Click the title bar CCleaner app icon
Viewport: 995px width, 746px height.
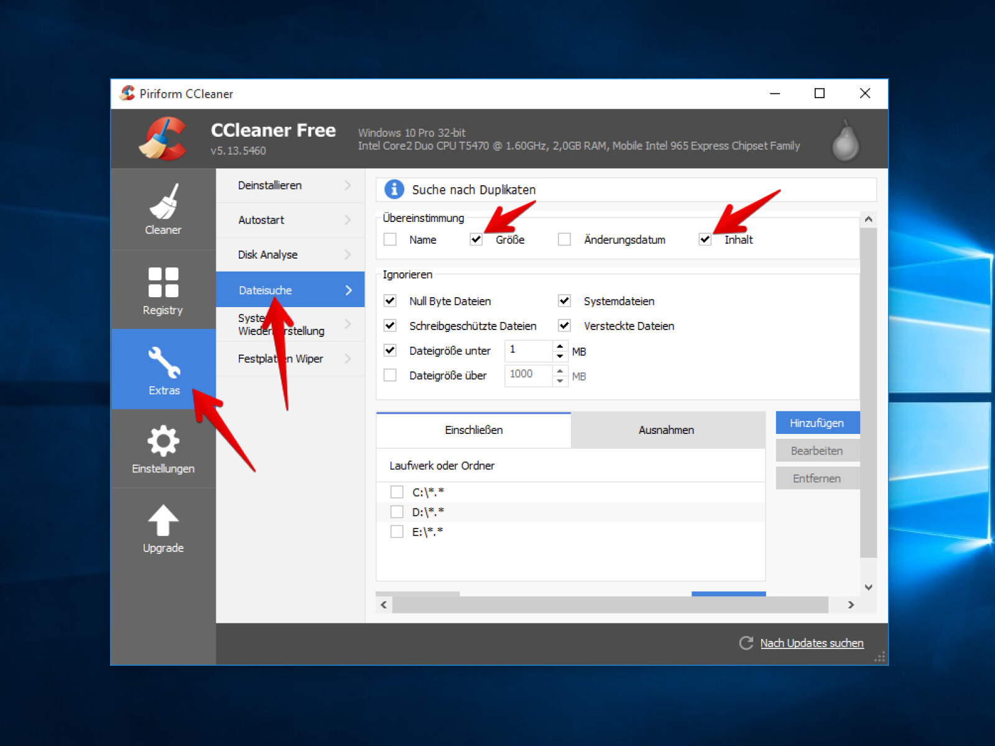127,93
